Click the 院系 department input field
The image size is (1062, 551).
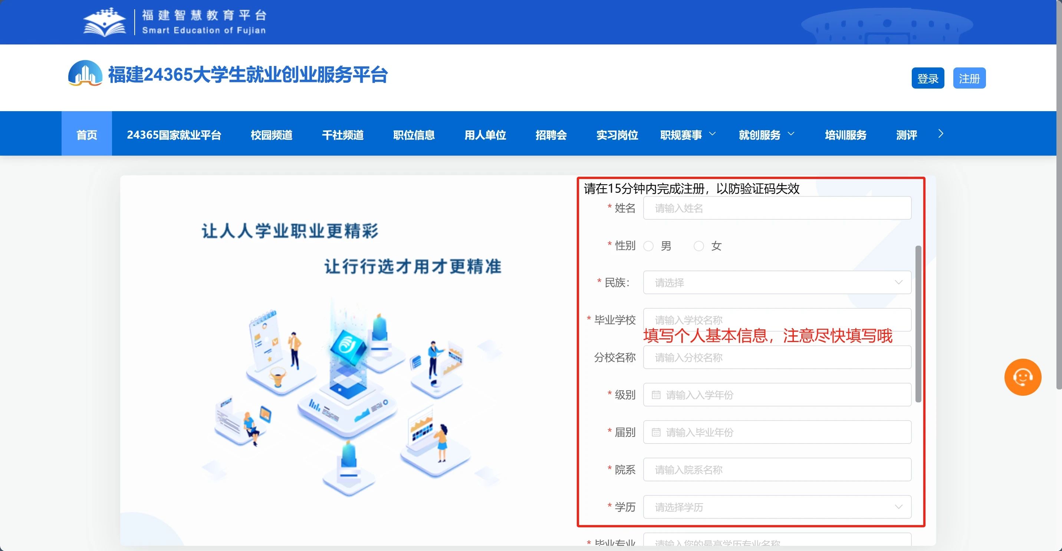tap(777, 469)
